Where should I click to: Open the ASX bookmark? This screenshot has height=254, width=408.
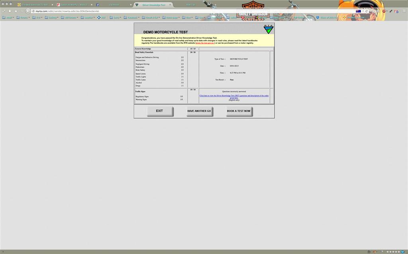click(101, 18)
